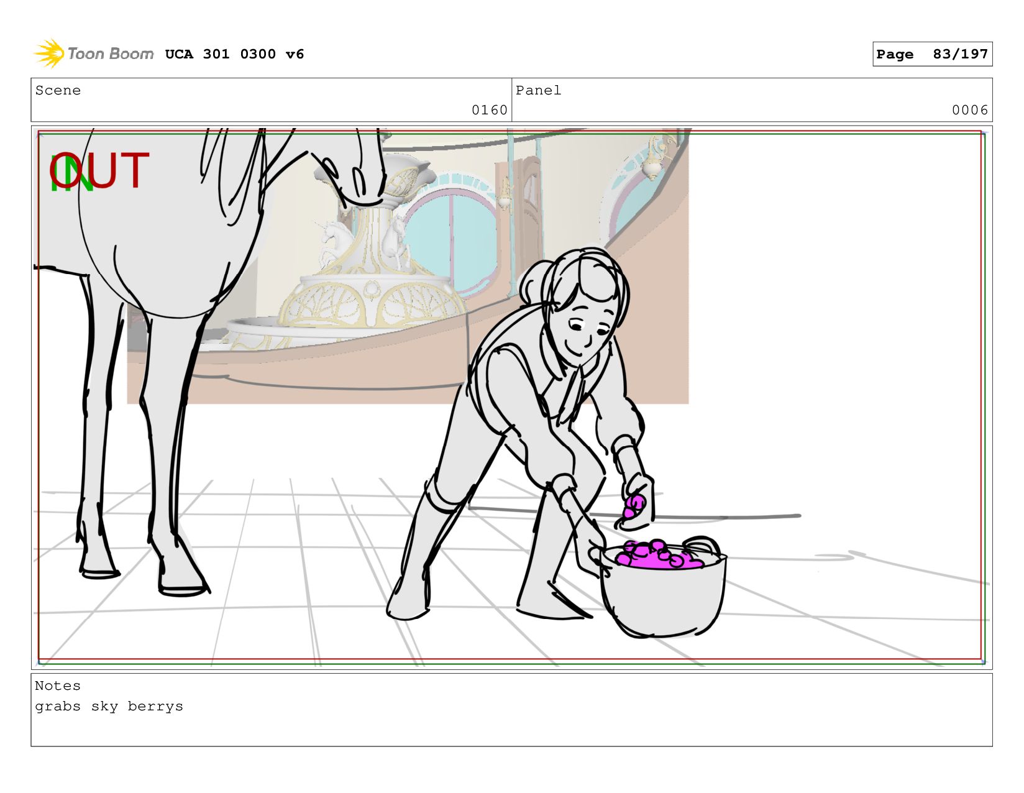Select the panel number '0006'
The width and height of the screenshot is (1024, 793).
coord(970,110)
